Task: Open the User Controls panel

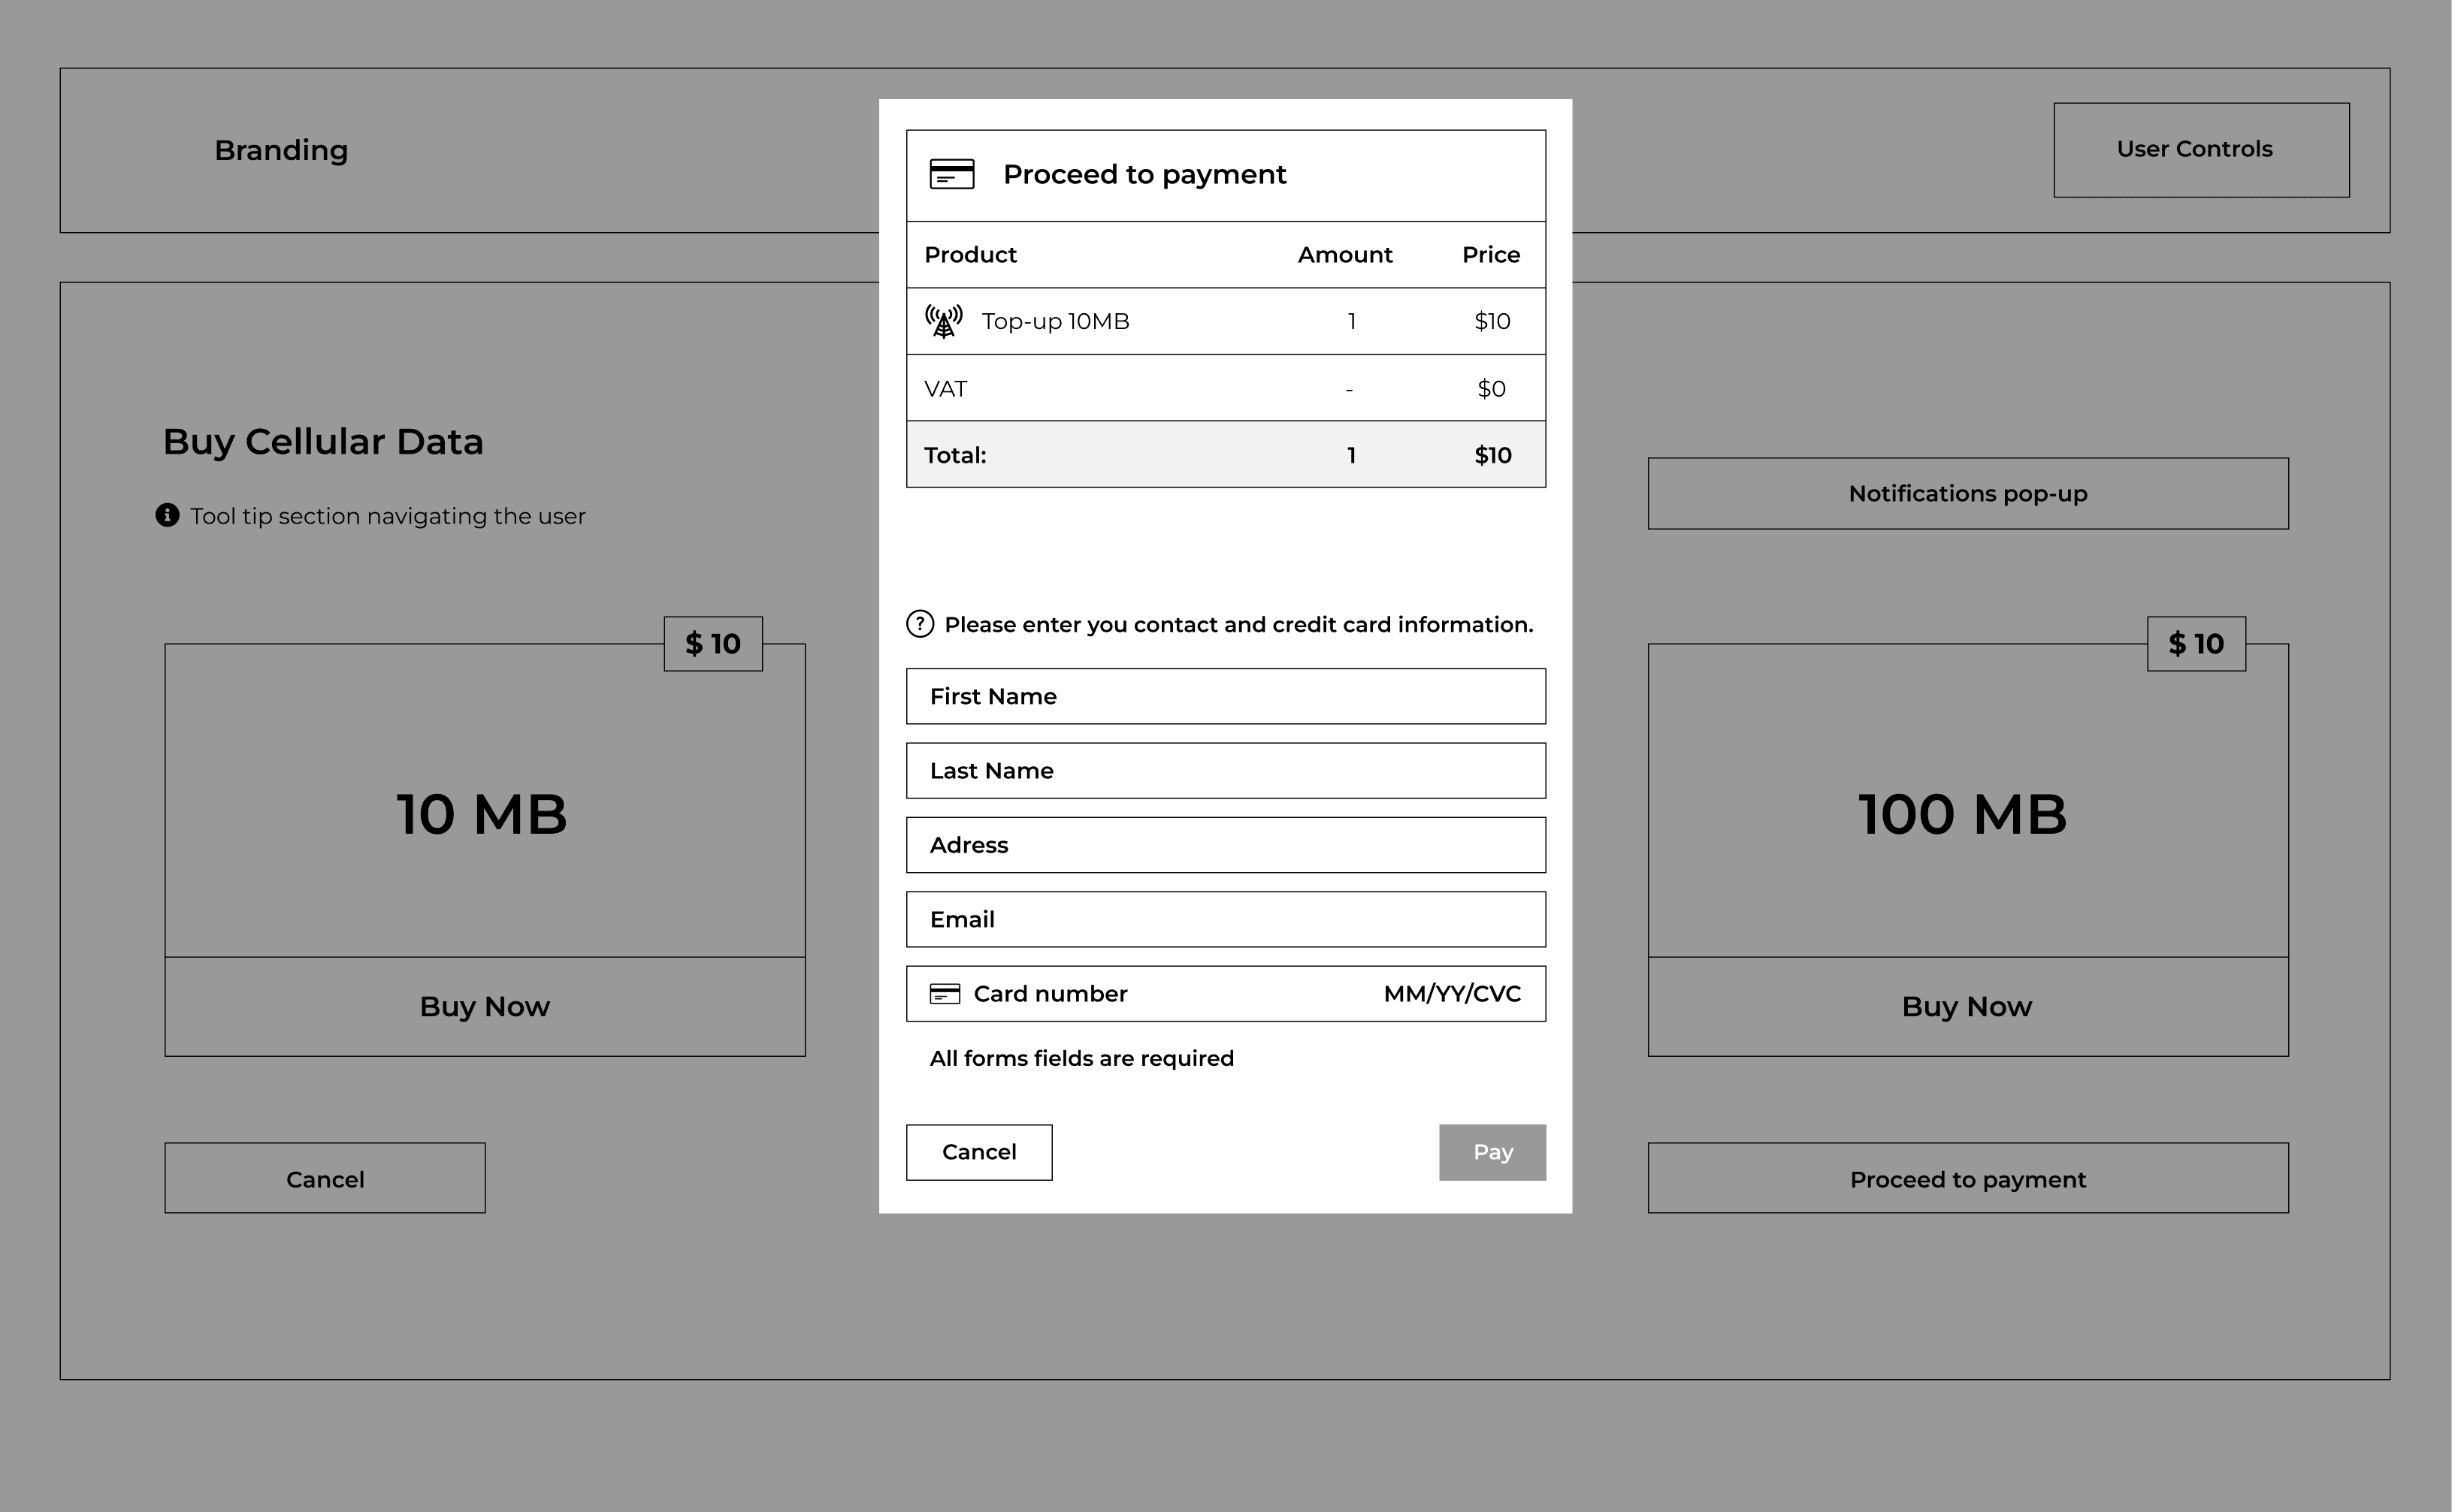Action: coord(2200,149)
